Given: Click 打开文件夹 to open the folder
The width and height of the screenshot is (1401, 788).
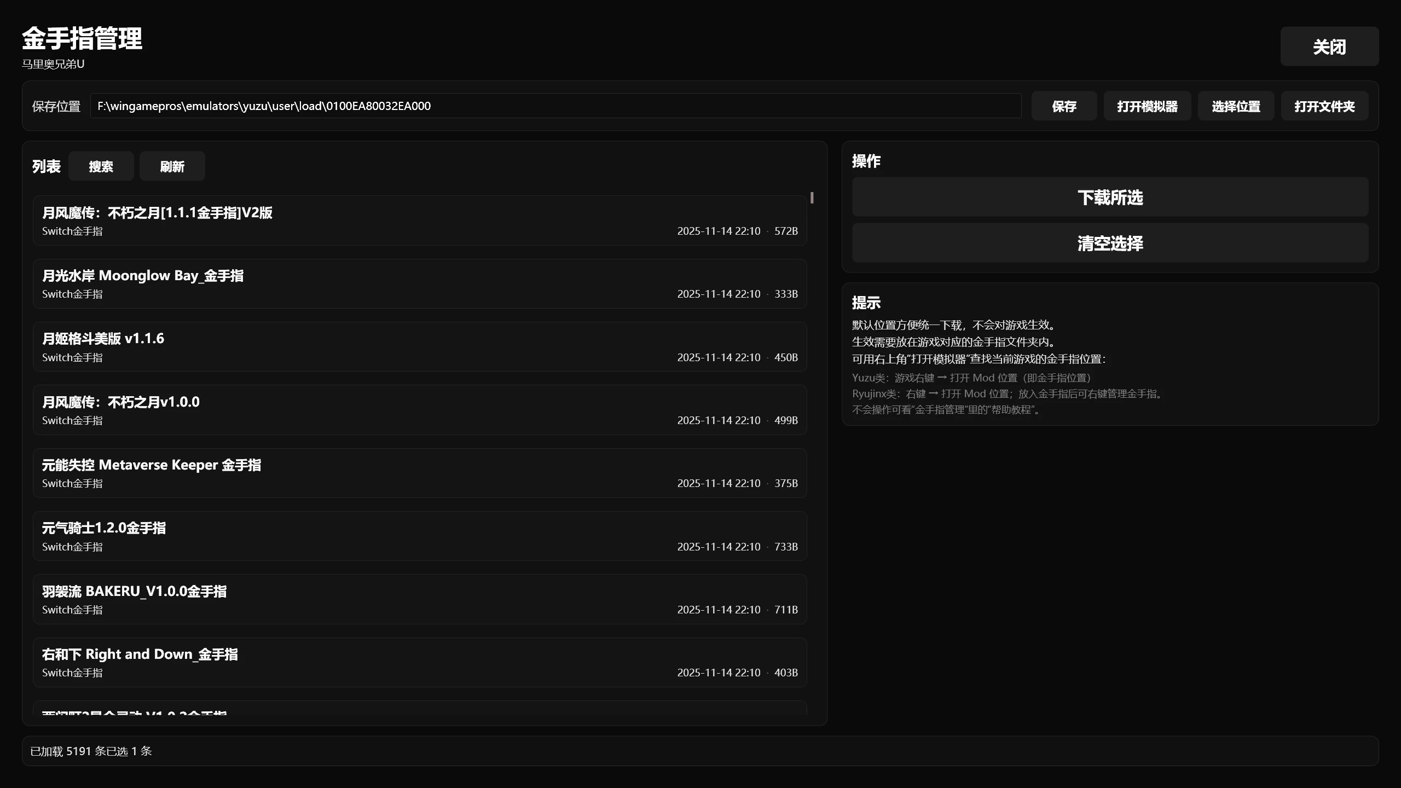Looking at the screenshot, I should (x=1324, y=106).
